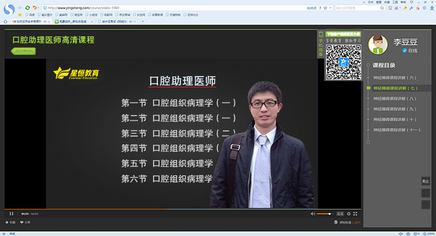Switch video to fullscreen mode
This screenshot has width=436, height=236.
355,214
